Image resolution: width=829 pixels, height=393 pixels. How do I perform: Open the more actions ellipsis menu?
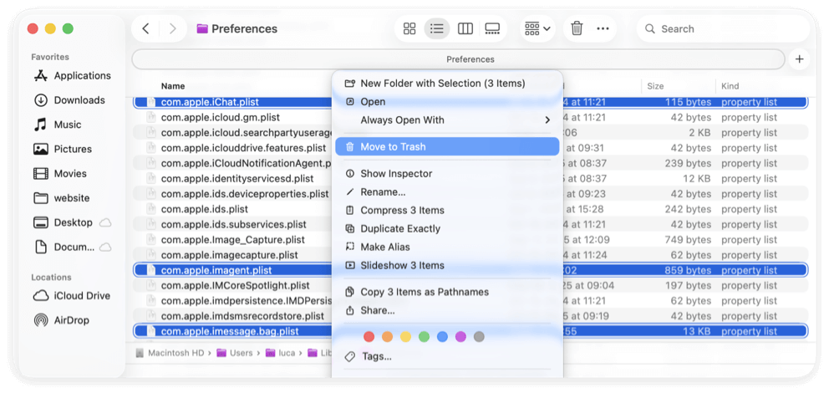(603, 28)
